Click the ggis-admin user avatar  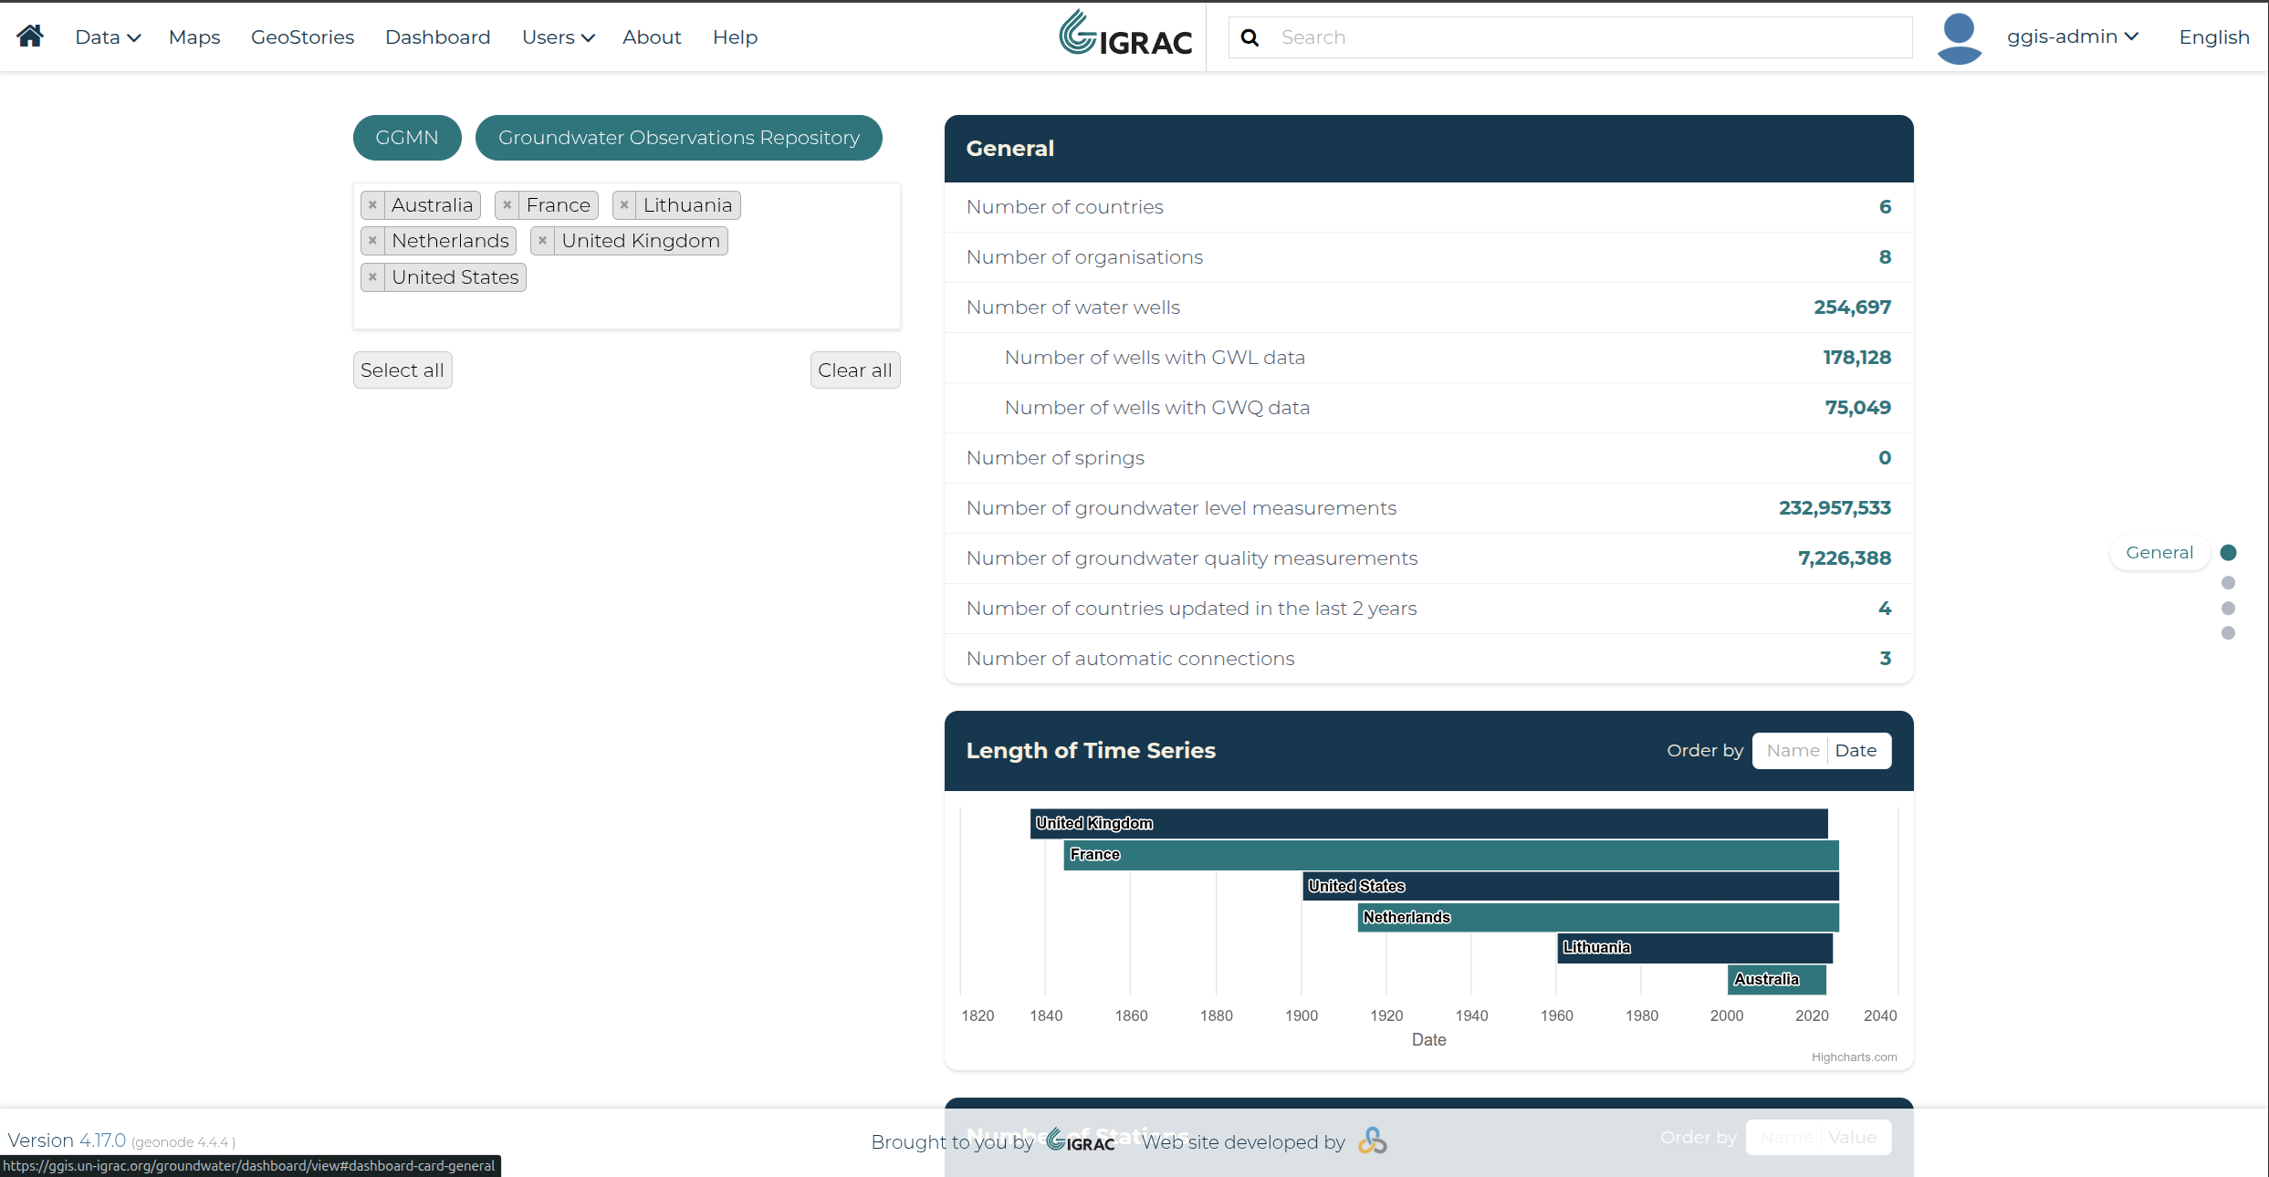(x=1960, y=38)
